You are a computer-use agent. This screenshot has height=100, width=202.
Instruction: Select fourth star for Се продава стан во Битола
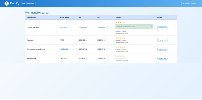click(122, 47)
